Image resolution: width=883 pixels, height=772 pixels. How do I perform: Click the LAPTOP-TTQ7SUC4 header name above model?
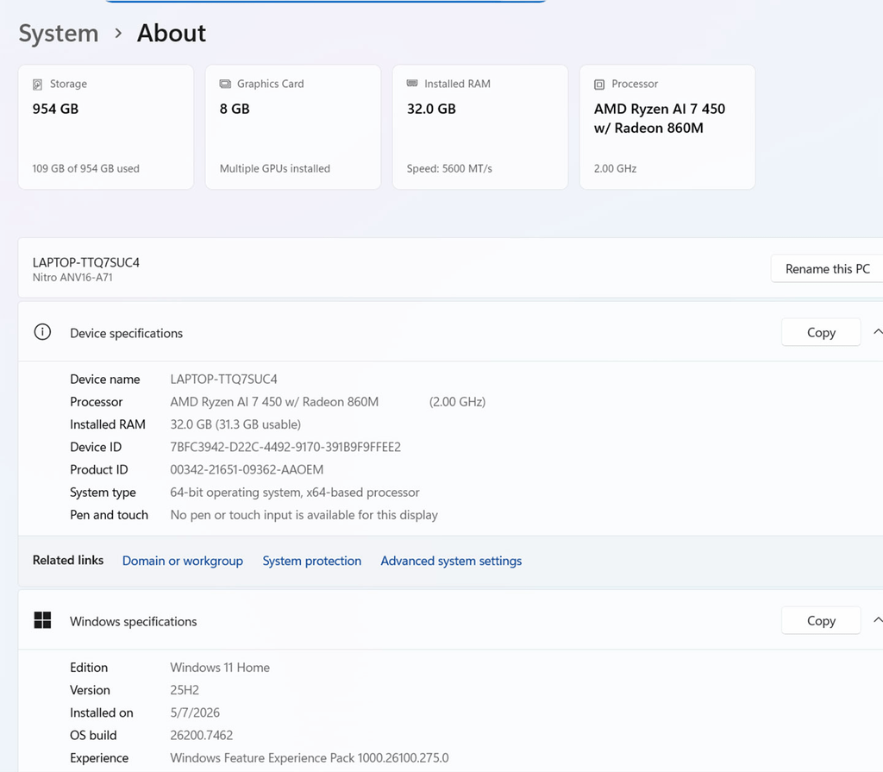[x=85, y=262]
